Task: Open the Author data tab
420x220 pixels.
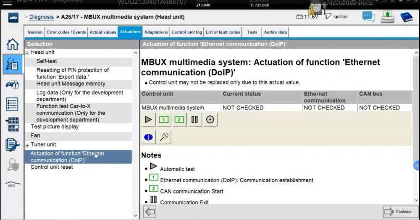Action: pyautogui.click(x=276, y=32)
